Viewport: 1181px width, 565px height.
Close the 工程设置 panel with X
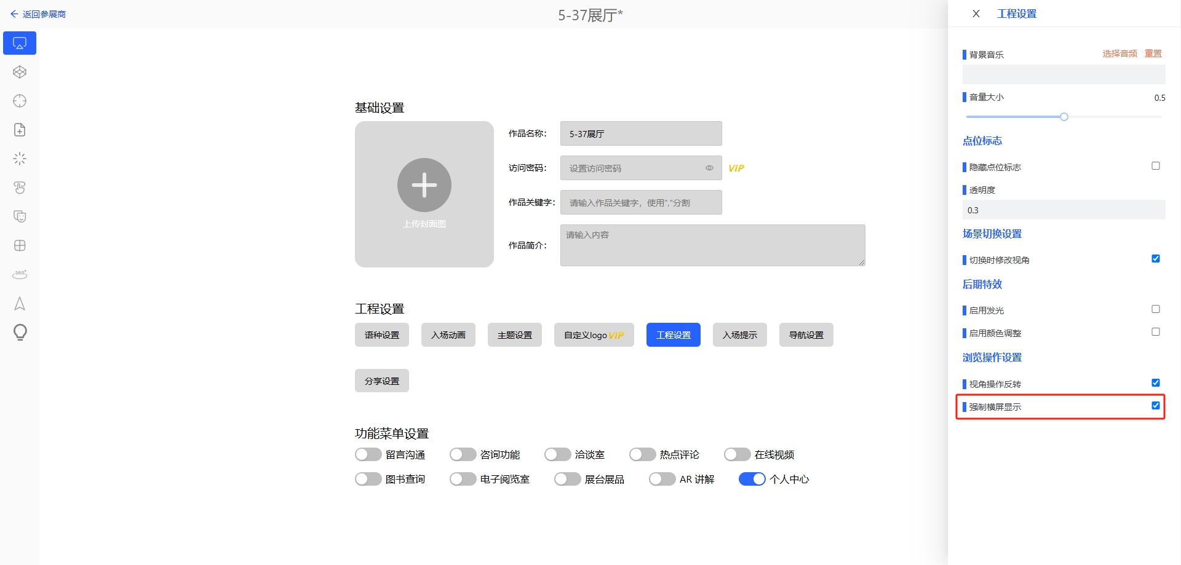pos(976,14)
